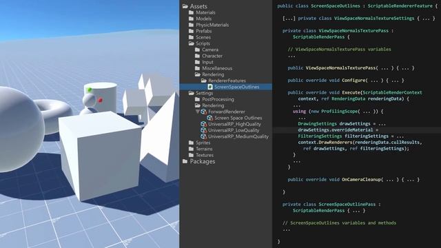Viewport: 441px width, 248px height.
Task: Click the Camera folder icon
Action: coord(198,50)
